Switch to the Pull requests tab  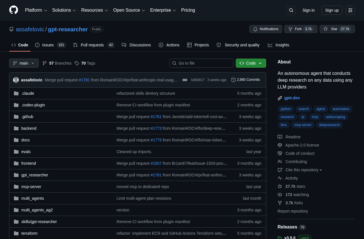pyautogui.click(x=94, y=45)
